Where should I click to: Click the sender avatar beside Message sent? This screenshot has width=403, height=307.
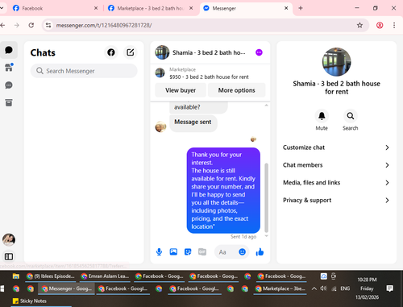click(x=160, y=127)
